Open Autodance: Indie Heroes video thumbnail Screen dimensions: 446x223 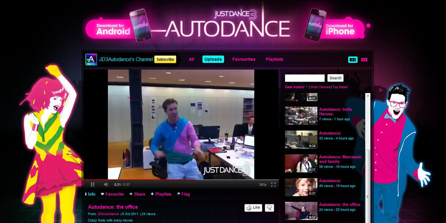(x=301, y=115)
